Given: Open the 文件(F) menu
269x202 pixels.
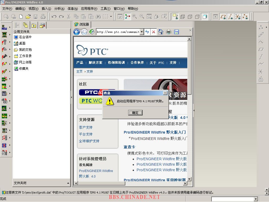Looking at the screenshot, I should pos(7,9).
